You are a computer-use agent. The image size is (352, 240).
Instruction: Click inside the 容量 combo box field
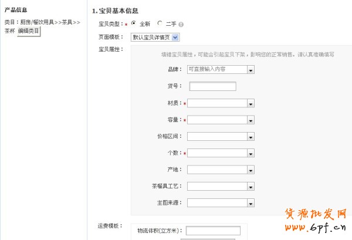click(x=217, y=120)
